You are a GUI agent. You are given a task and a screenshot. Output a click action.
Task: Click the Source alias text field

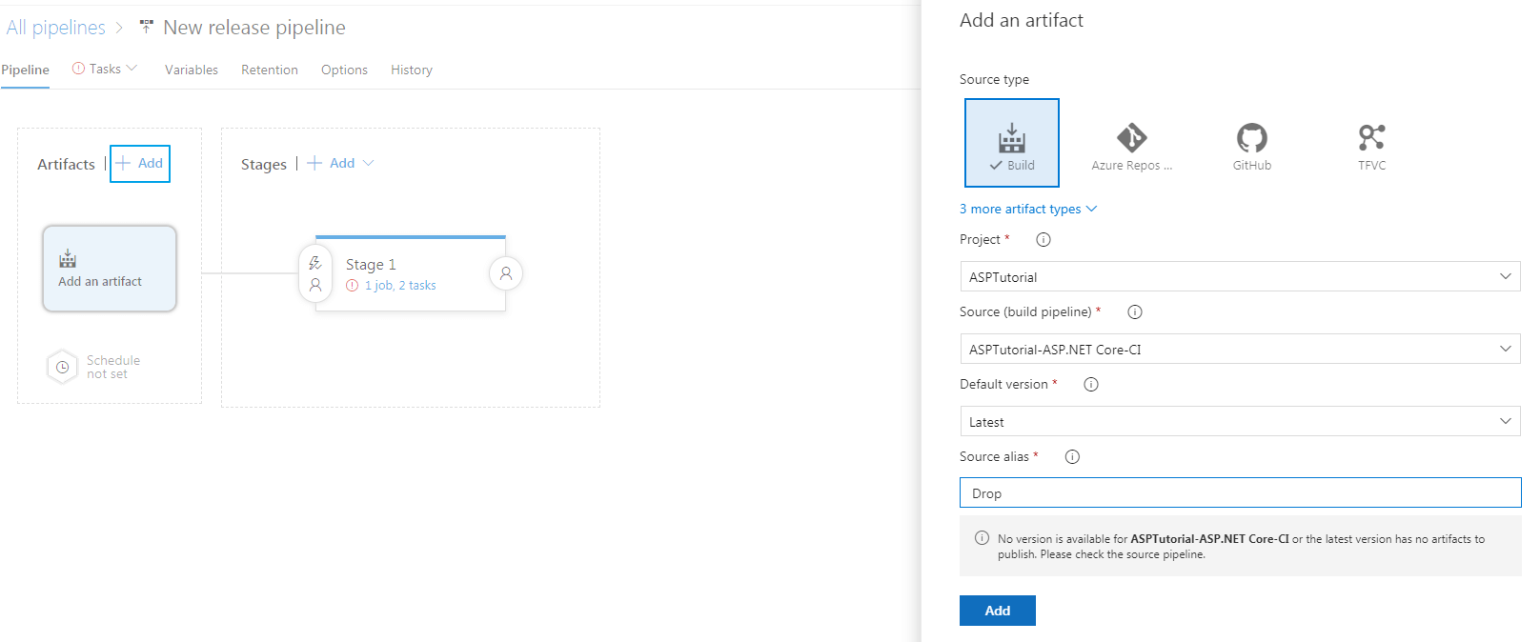(x=1240, y=493)
